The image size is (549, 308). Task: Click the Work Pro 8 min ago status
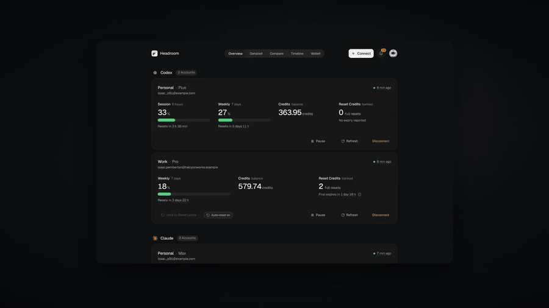tap(382, 162)
